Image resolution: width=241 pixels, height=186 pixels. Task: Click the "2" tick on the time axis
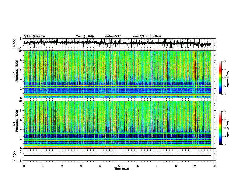click(62, 166)
